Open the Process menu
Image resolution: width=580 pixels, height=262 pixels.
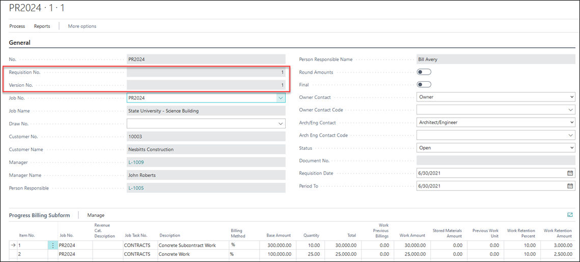(17, 26)
